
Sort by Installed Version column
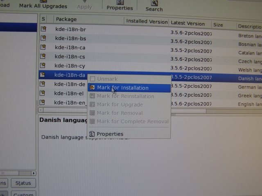147,21
